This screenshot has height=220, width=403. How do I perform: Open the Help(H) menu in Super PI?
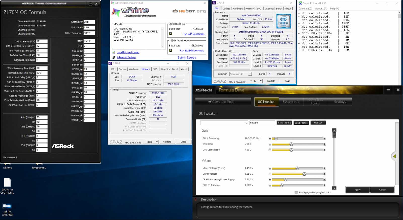[334, 9]
